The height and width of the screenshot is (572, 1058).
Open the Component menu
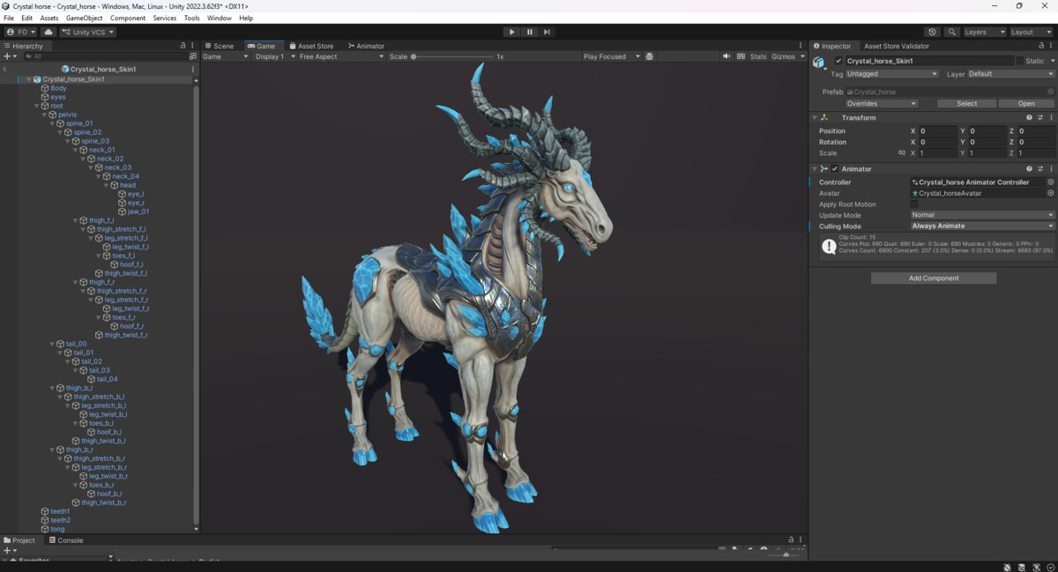point(128,18)
